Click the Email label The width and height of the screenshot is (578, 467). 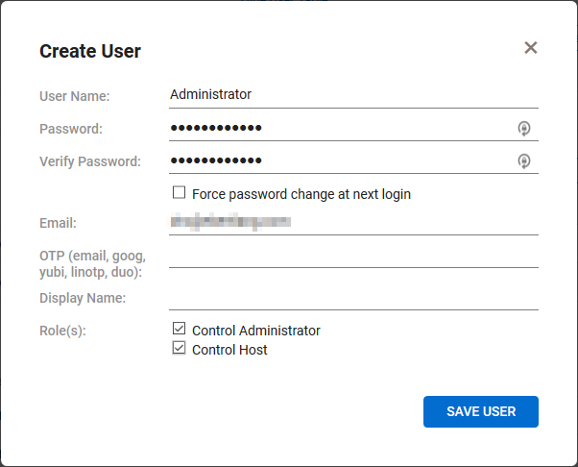(58, 223)
